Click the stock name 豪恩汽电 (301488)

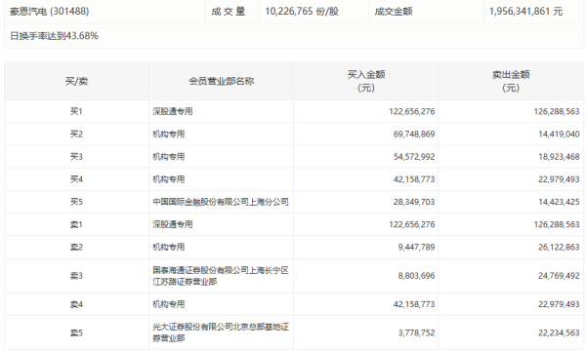(x=50, y=12)
